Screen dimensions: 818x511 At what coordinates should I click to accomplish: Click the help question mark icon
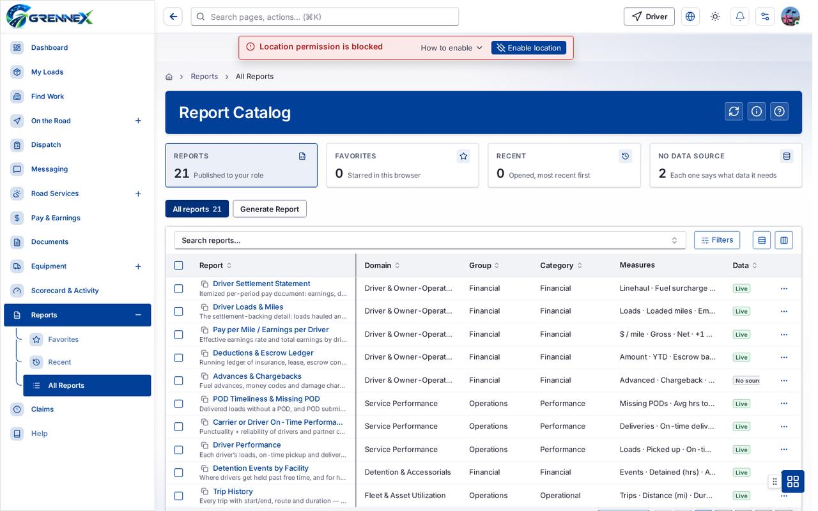[x=779, y=111]
